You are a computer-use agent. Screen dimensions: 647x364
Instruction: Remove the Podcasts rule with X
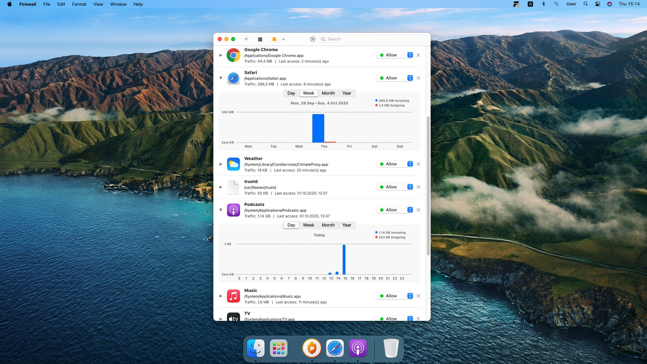pos(418,210)
